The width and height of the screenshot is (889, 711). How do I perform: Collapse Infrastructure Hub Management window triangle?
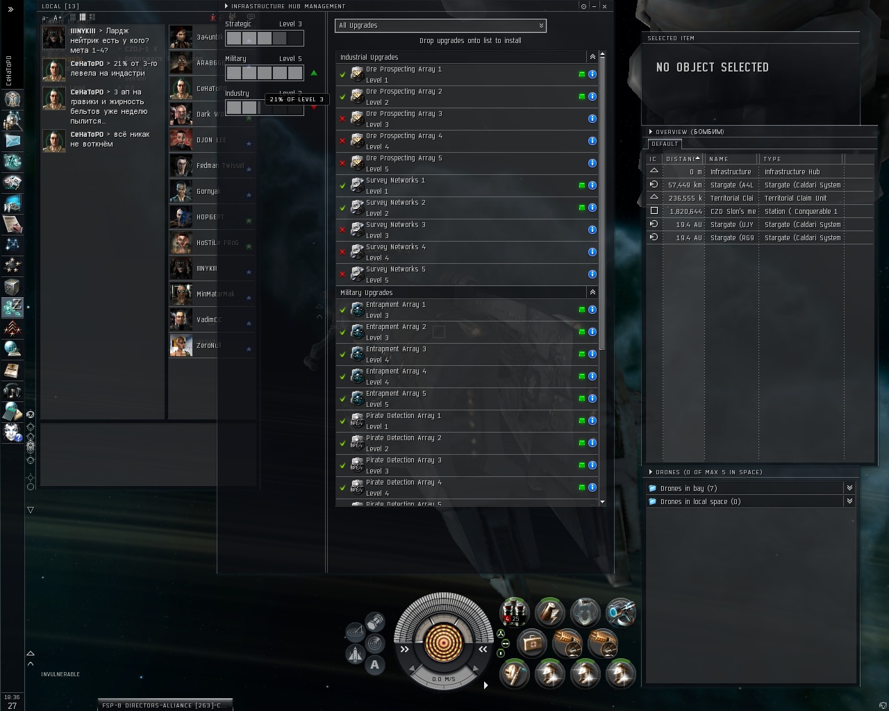(226, 6)
